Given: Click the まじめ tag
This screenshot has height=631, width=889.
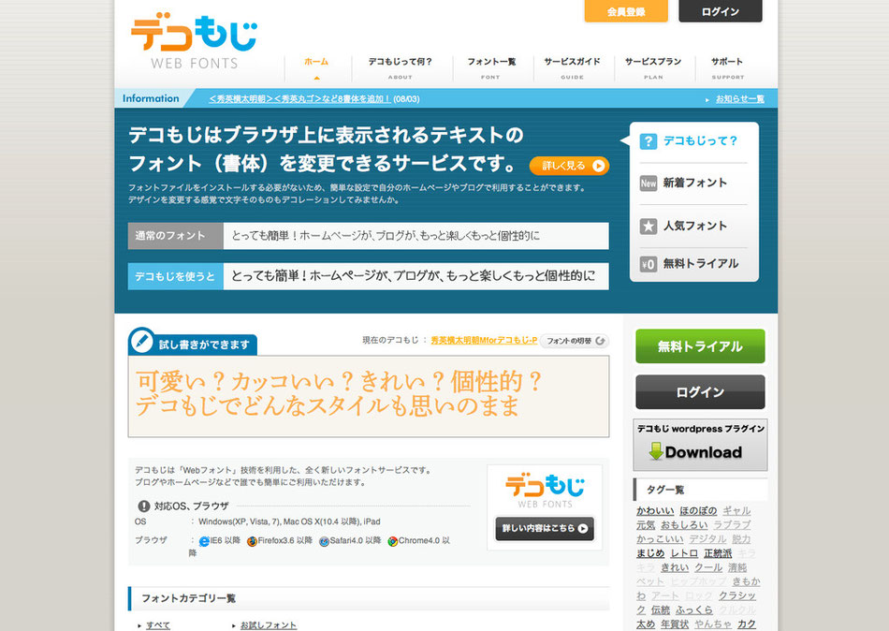Looking at the screenshot, I should pyautogui.click(x=650, y=553).
